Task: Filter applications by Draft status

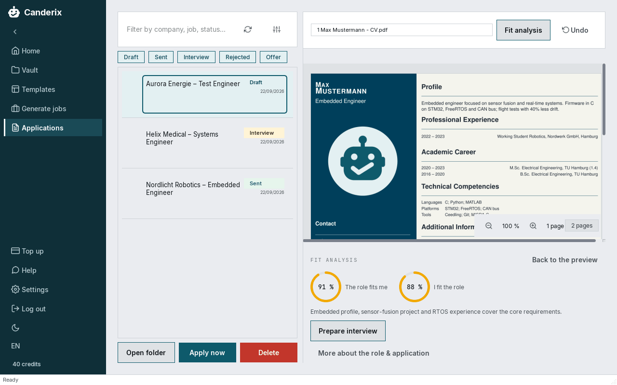Action: pos(131,57)
